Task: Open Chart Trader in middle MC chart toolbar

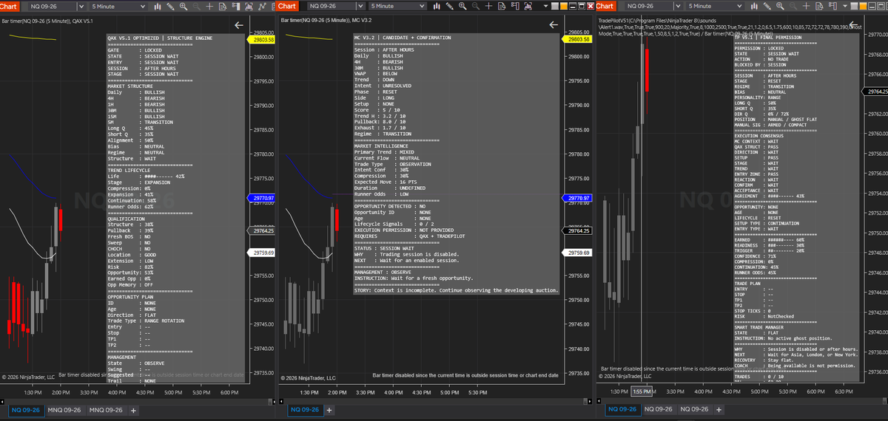Action: pyautogui.click(x=515, y=7)
